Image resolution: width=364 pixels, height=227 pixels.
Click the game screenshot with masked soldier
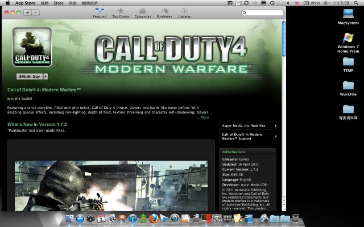point(111,186)
